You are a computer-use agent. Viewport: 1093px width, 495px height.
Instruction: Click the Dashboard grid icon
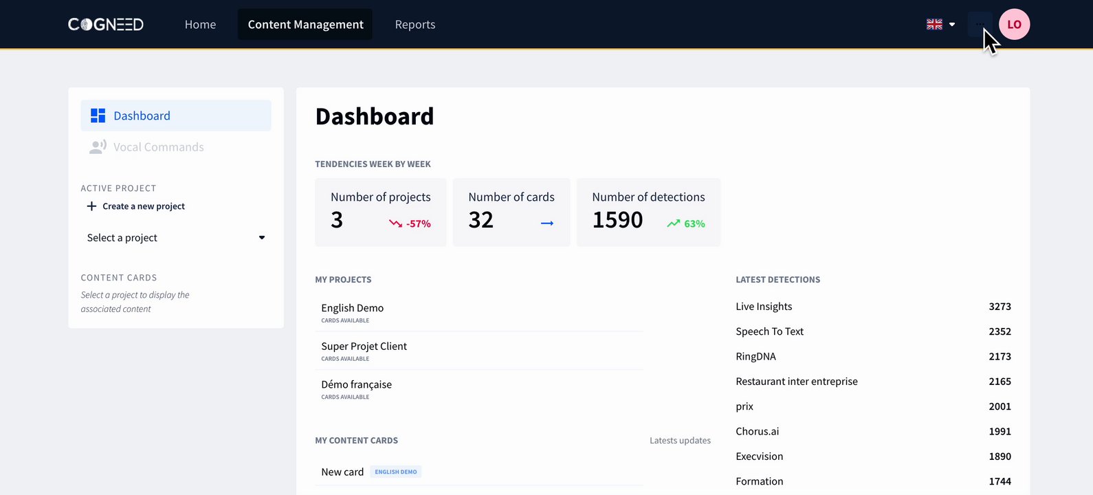98,115
